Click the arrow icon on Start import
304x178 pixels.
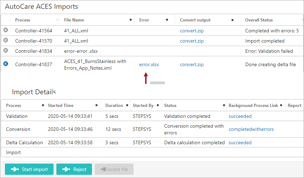point(15,169)
